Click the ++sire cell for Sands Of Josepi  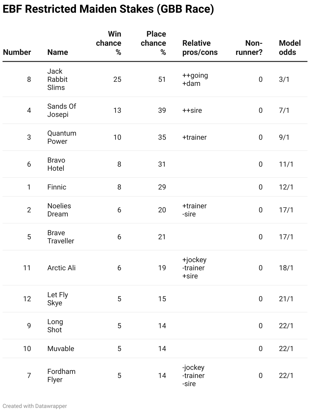[x=192, y=110]
